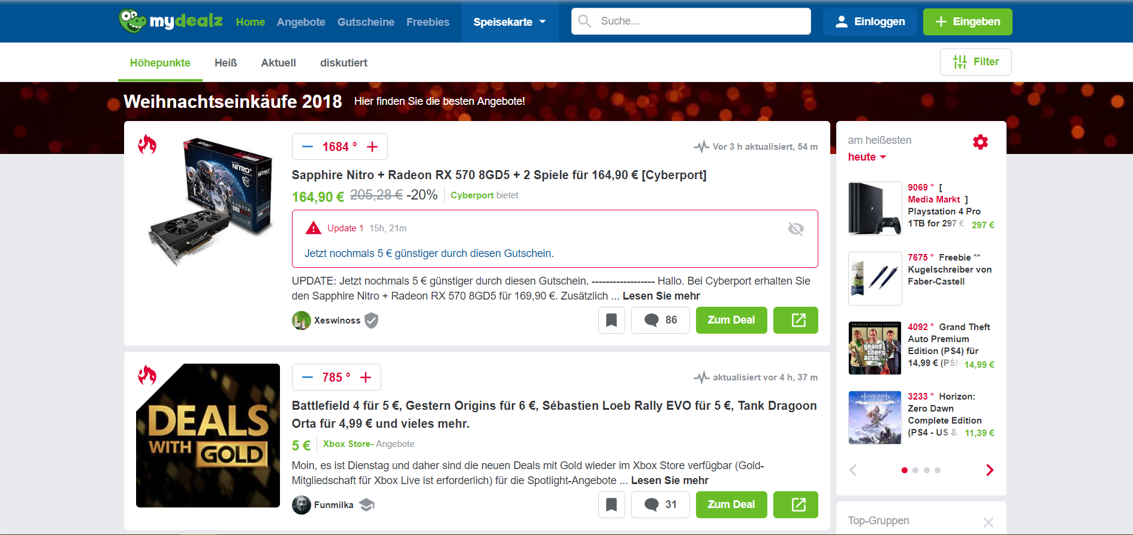
Task: Click the shield badge next to Xeswinoss
Action: [372, 321]
